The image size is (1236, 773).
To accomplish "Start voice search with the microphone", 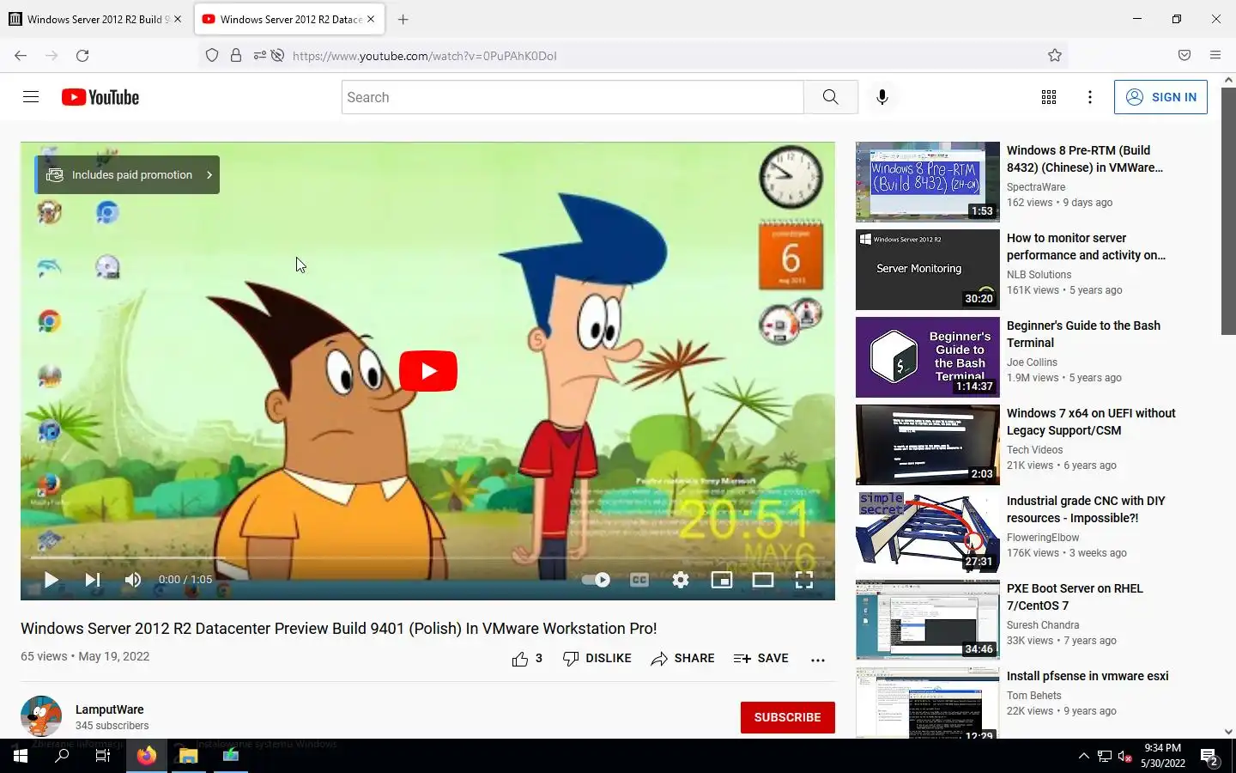I will [882, 97].
